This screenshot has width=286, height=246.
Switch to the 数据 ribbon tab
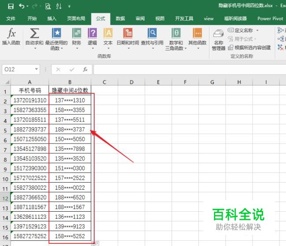[x=121, y=18]
